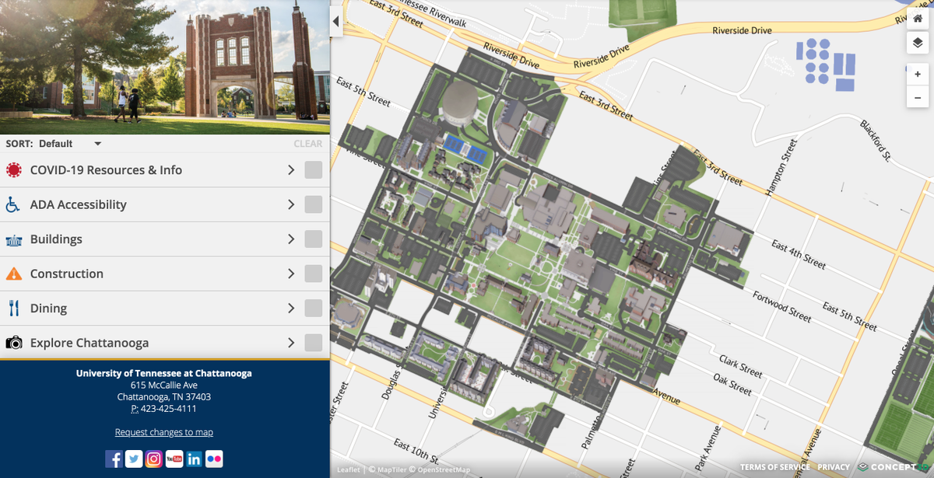Click the COVID-19 Resources red virus icon
934x478 pixels.
click(14, 169)
